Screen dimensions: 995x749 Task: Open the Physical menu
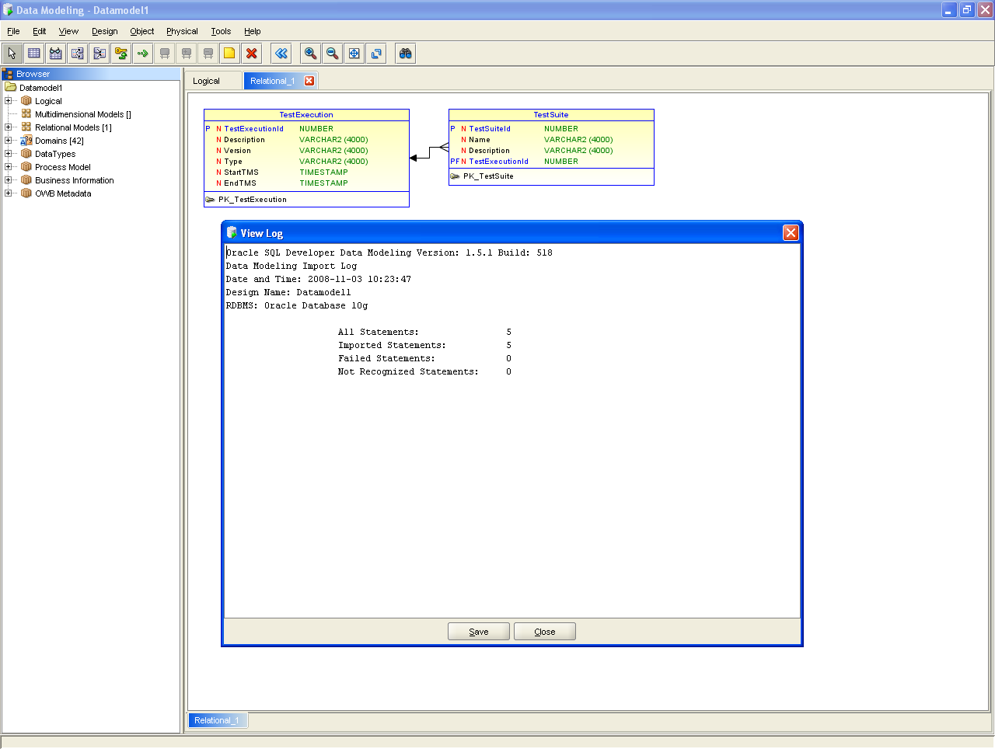pyautogui.click(x=182, y=31)
